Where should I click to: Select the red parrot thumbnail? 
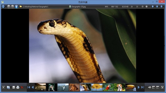pyautogui.click(x=108, y=87)
